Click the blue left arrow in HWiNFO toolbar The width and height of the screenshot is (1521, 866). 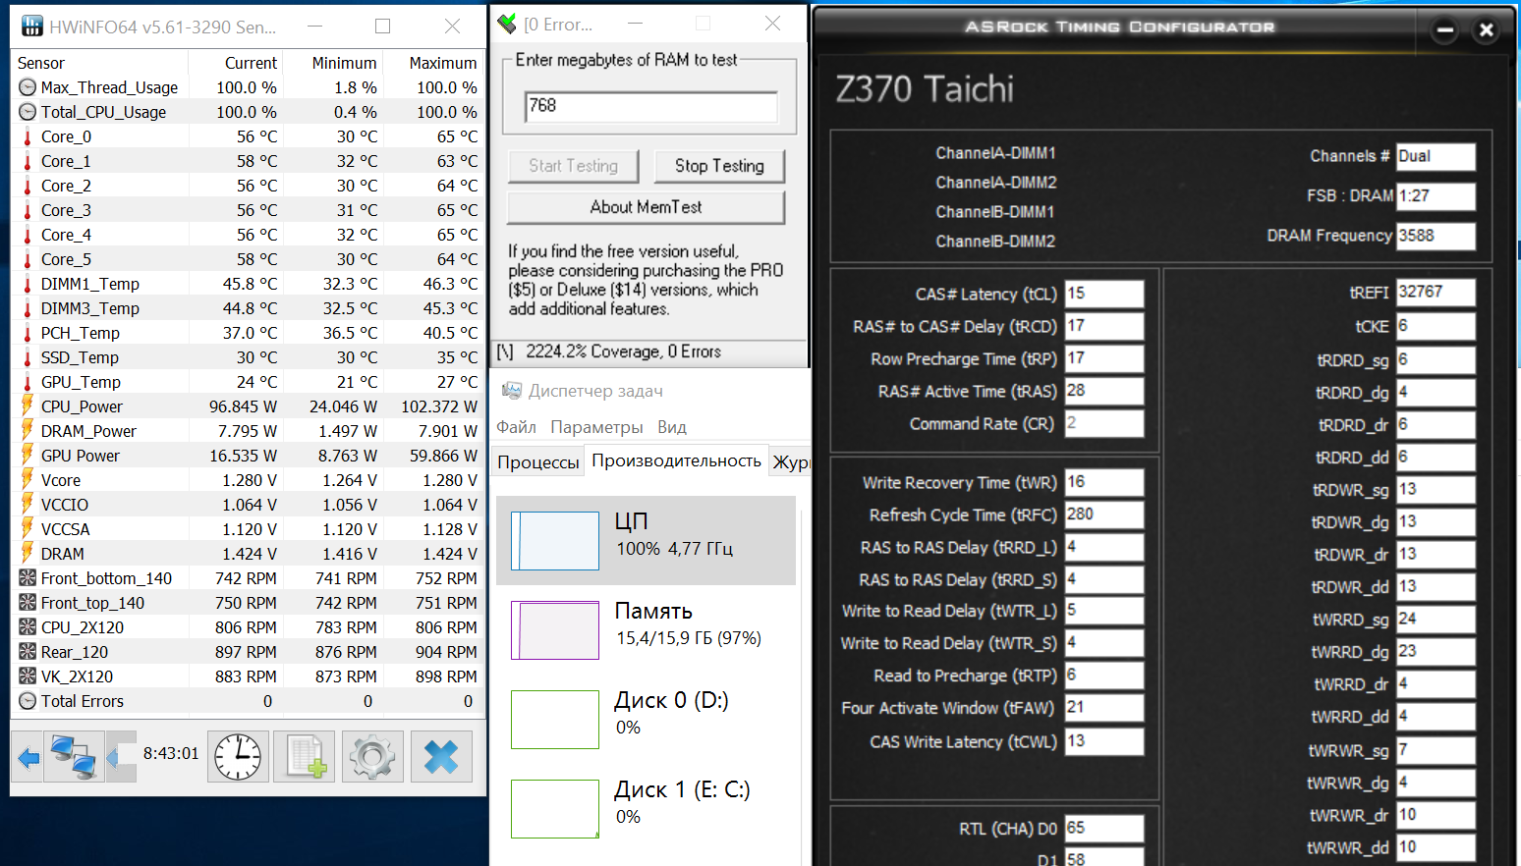tap(28, 757)
